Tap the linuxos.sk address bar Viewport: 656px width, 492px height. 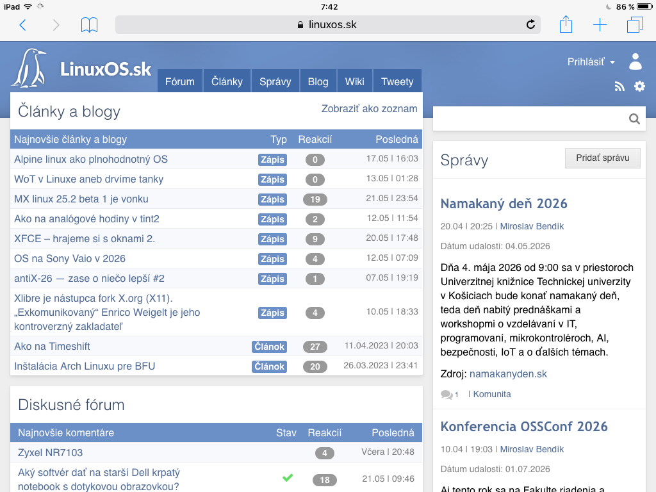pos(327,25)
